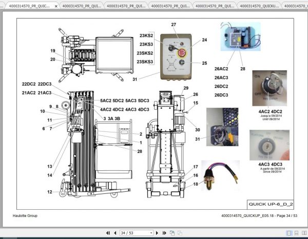Go to the next page

tap(157, 233)
